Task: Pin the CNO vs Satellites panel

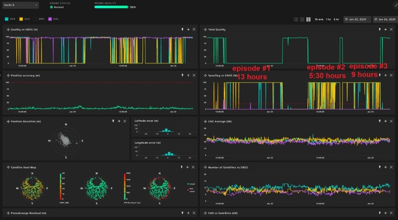Action: point(380,213)
